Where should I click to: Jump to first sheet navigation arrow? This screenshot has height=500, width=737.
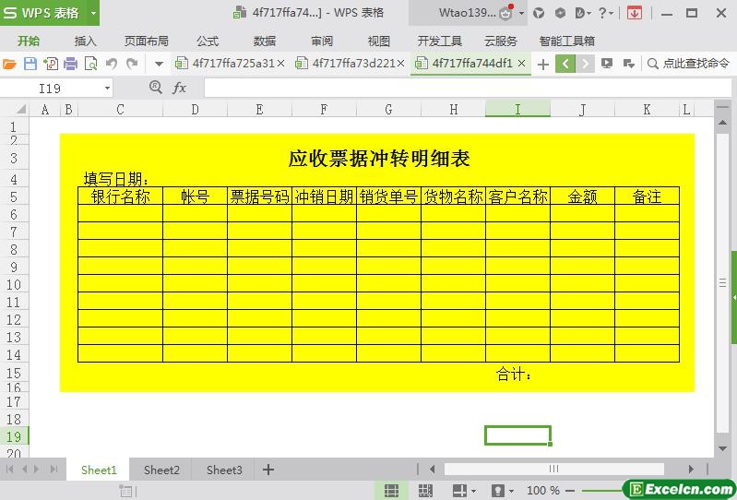click(x=9, y=469)
